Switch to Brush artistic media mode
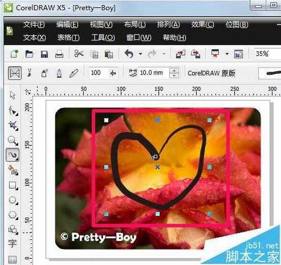Screen dimensions: 281x265 click(30, 73)
